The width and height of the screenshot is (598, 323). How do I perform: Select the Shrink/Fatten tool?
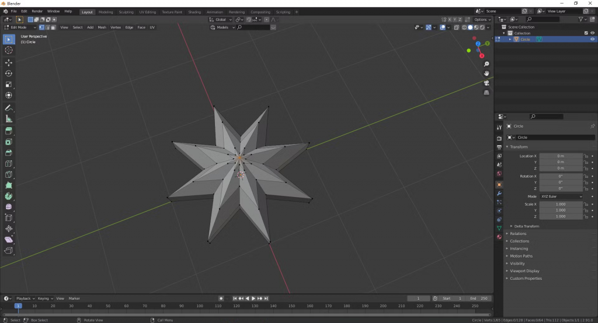(x=9, y=229)
